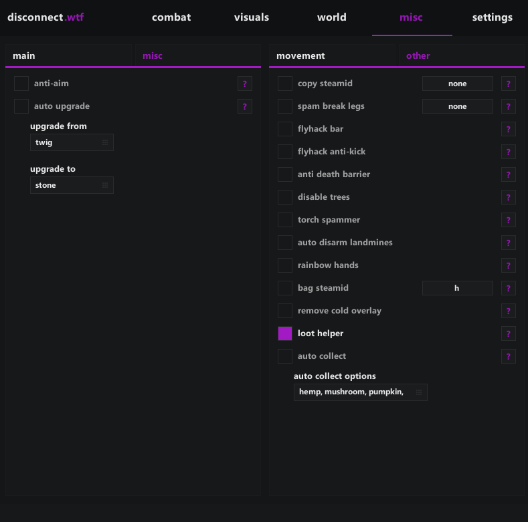This screenshot has height=522, width=528.
Task: Click the help icon next to anti-aim
Action: 245,84
